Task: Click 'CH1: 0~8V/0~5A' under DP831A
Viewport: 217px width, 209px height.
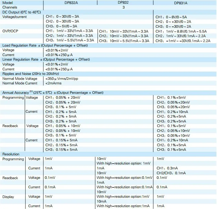Action: click(171, 17)
